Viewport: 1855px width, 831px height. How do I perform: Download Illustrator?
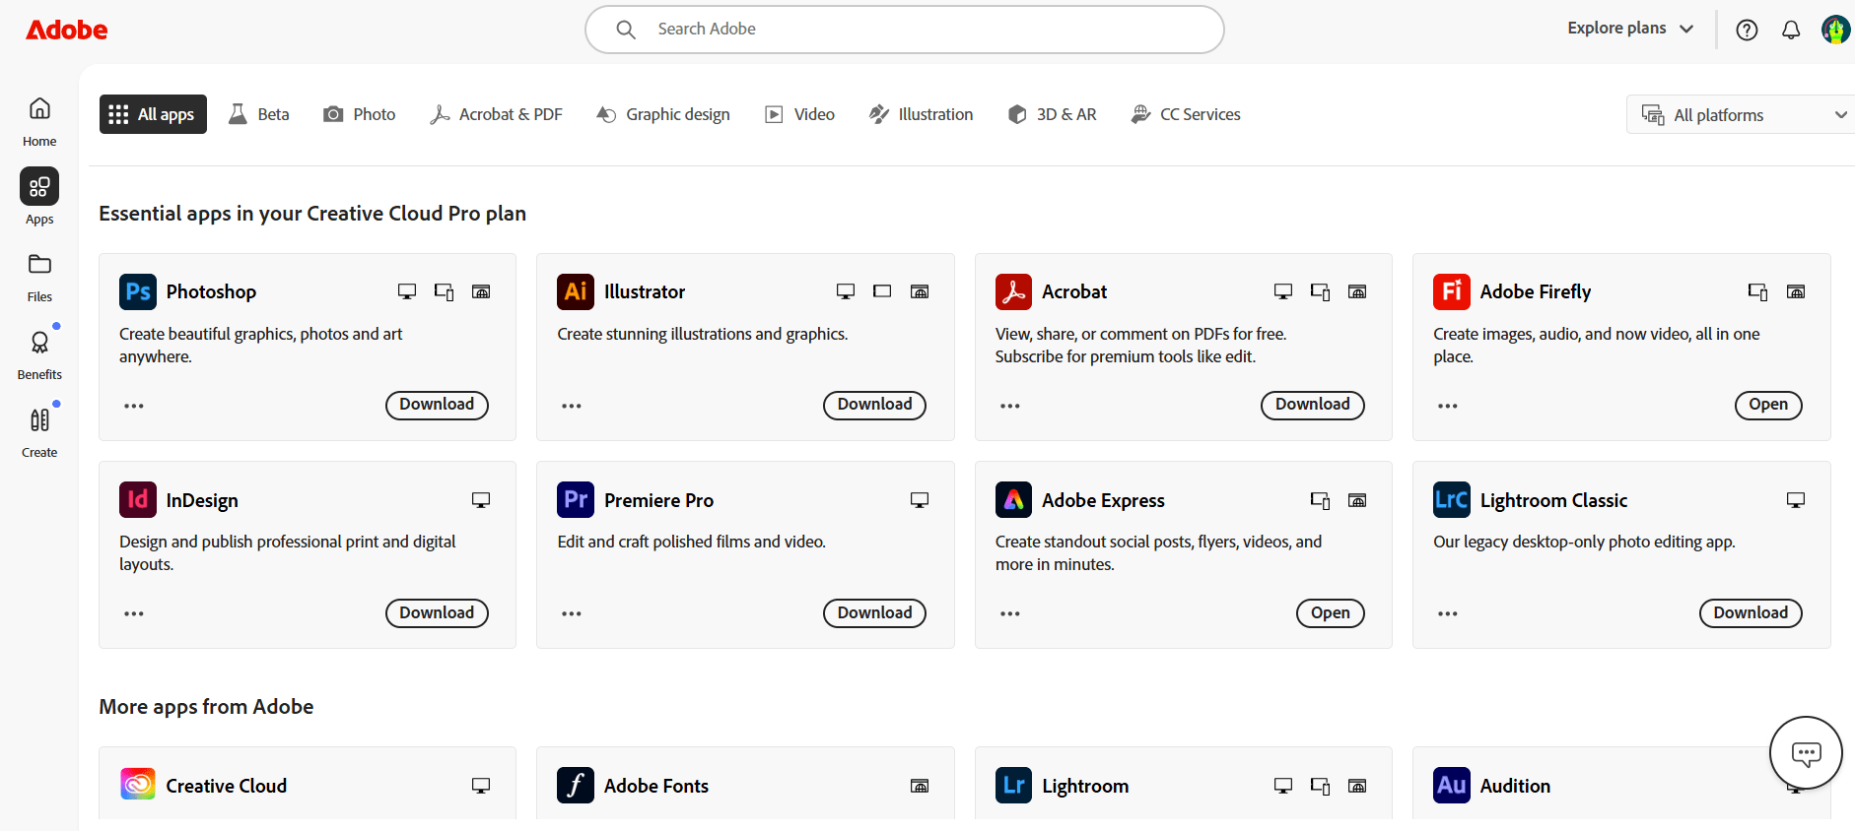874,405
